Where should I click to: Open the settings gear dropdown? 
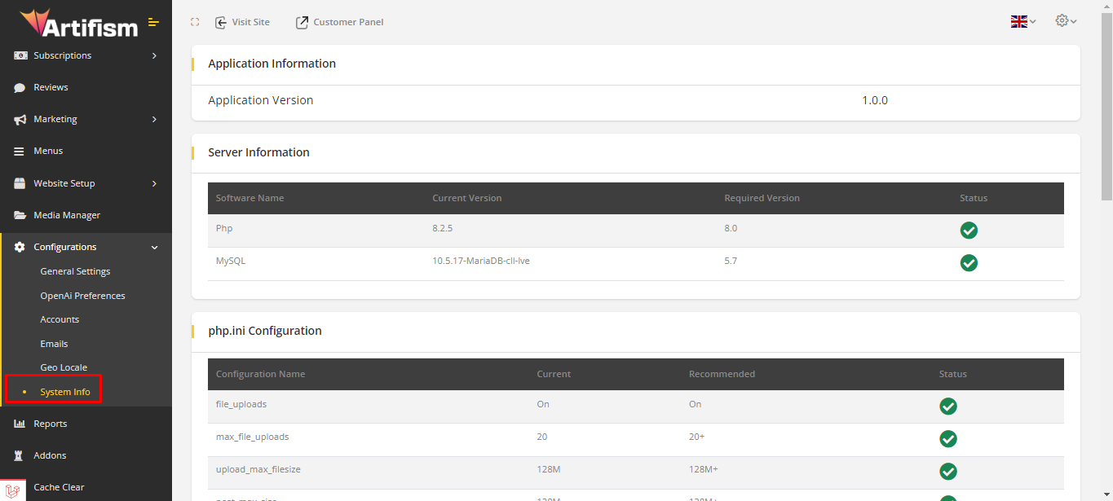[1066, 21]
